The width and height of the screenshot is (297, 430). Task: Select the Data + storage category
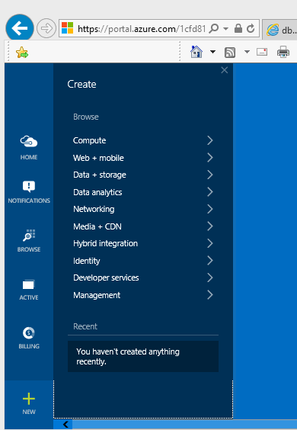coord(143,175)
